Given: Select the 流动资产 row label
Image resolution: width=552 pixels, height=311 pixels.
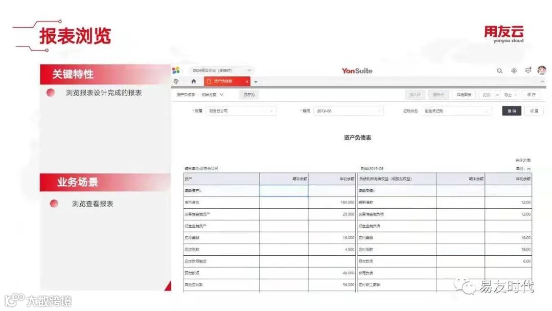Looking at the screenshot, I should coord(193,191).
